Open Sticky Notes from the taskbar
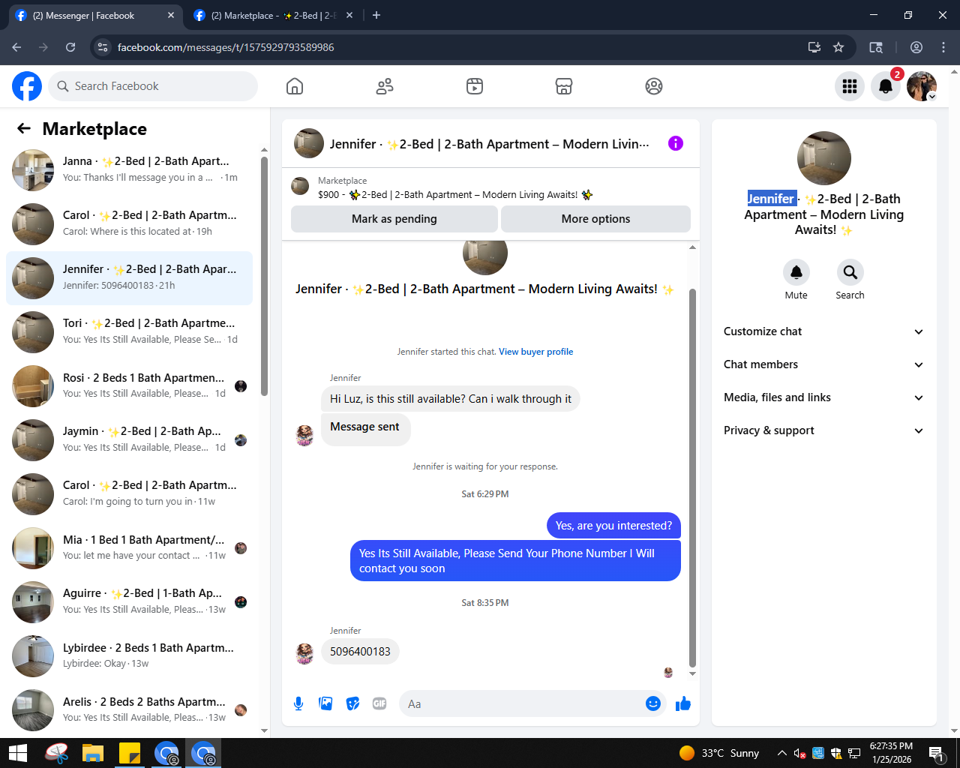This screenshot has width=960, height=768. 130,753
